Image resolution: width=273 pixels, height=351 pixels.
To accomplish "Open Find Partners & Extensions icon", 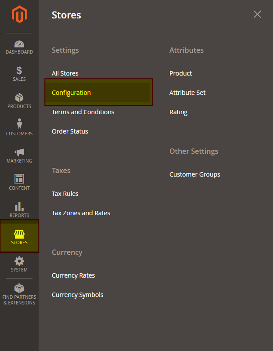I will click(19, 289).
